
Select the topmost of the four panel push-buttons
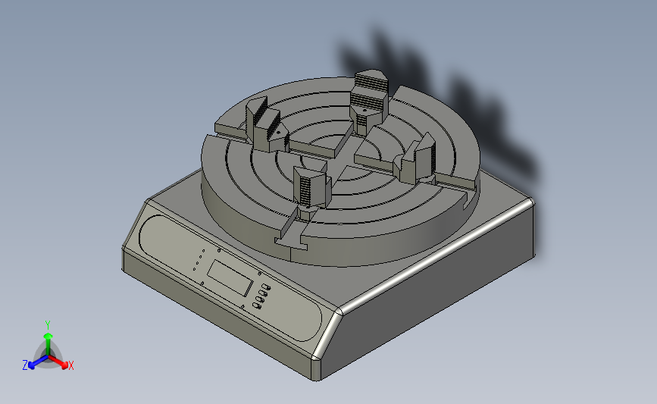tap(266, 287)
